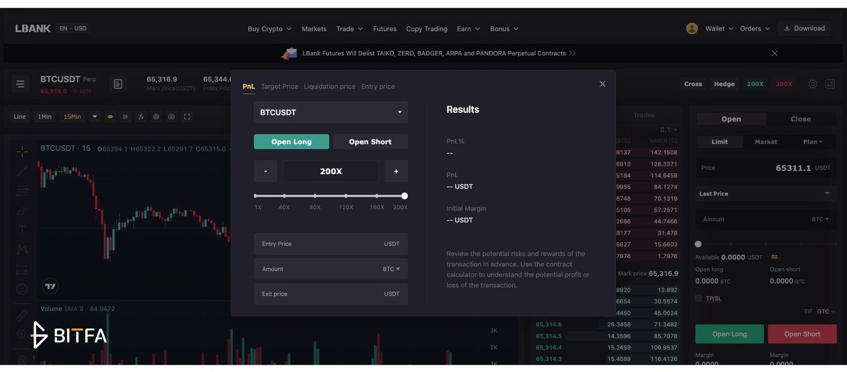Expand the BTCUSDT contract dropdown in calculator
This screenshot has width=847, height=372.
(x=331, y=112)
